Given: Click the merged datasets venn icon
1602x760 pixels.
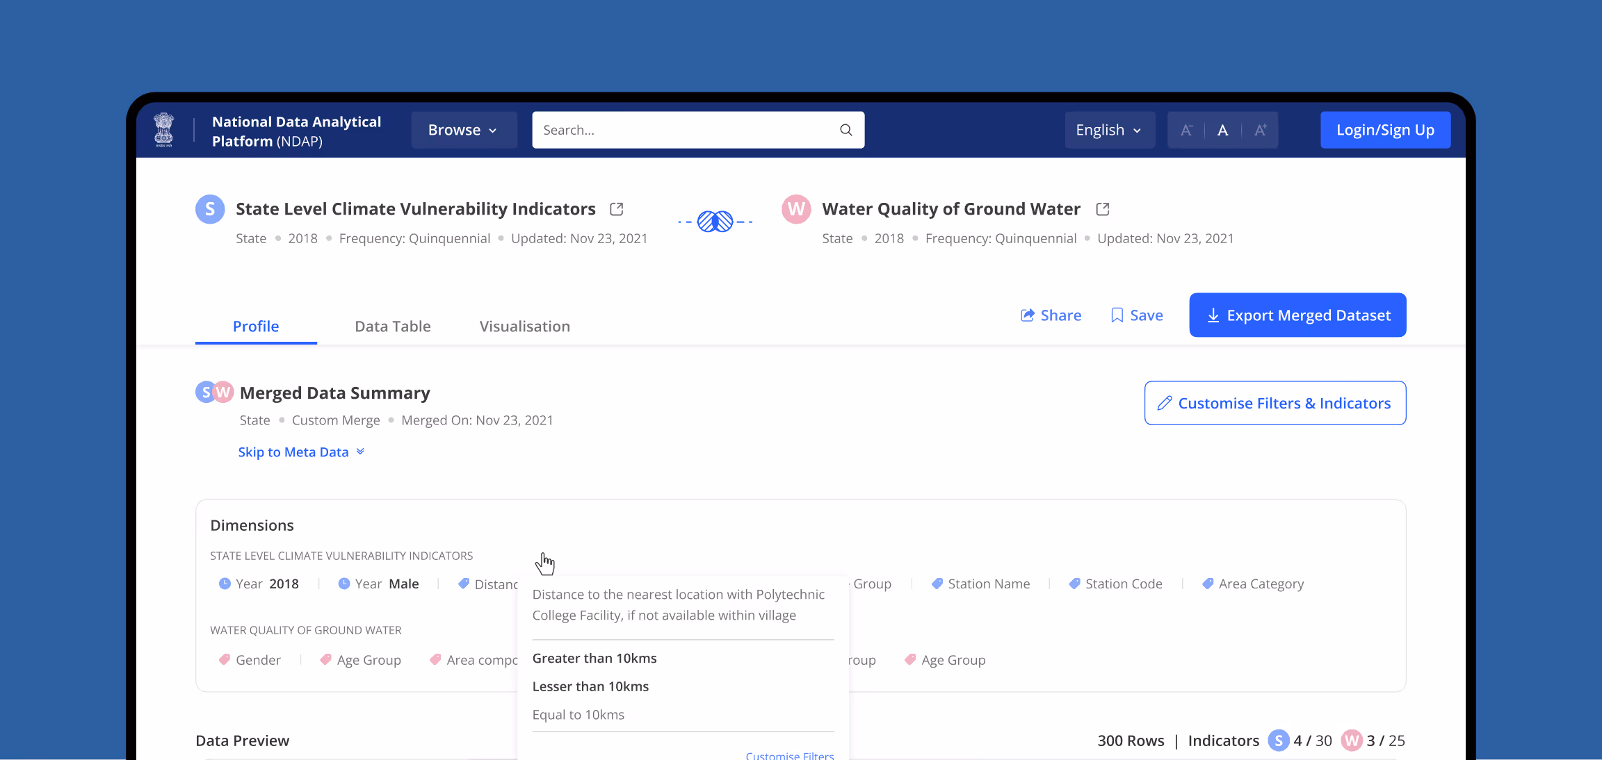Looking at the screenshot, I should (x=715, y=222).
